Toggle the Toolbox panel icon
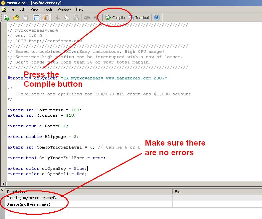Image resolution: width=262 pixels, height=219 pixels. 46,18
